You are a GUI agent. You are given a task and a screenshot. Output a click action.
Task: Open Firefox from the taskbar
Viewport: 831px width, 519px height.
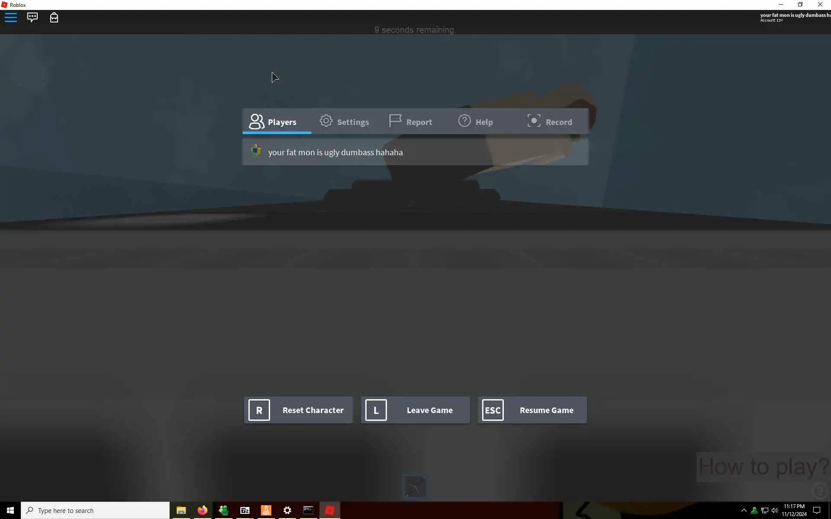pos(202,510)
